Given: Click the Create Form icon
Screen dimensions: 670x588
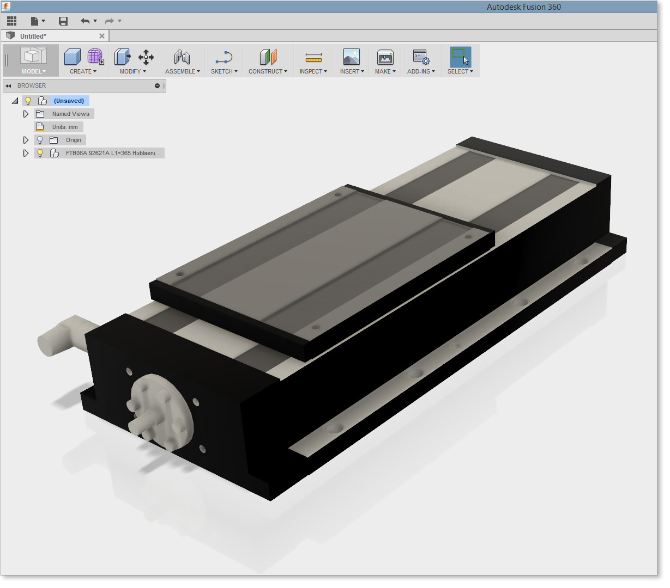Looking at the screenshot, I should pyautogui.click(x=95, y=57).
